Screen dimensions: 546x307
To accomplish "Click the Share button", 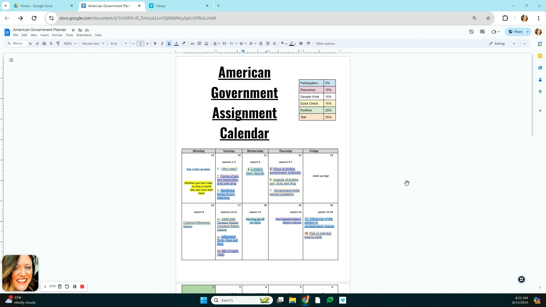I will coord(515,32).
